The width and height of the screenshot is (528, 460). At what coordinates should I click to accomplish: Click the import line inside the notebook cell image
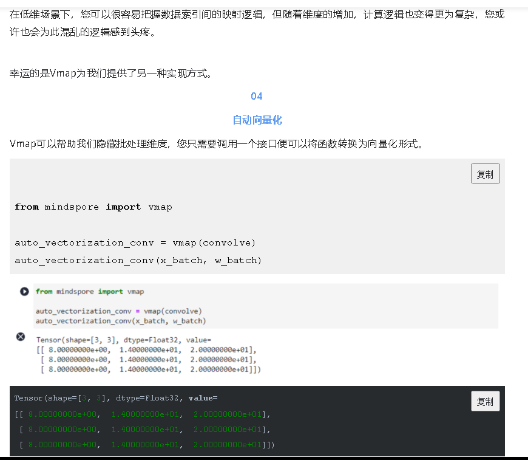point(89,292)
